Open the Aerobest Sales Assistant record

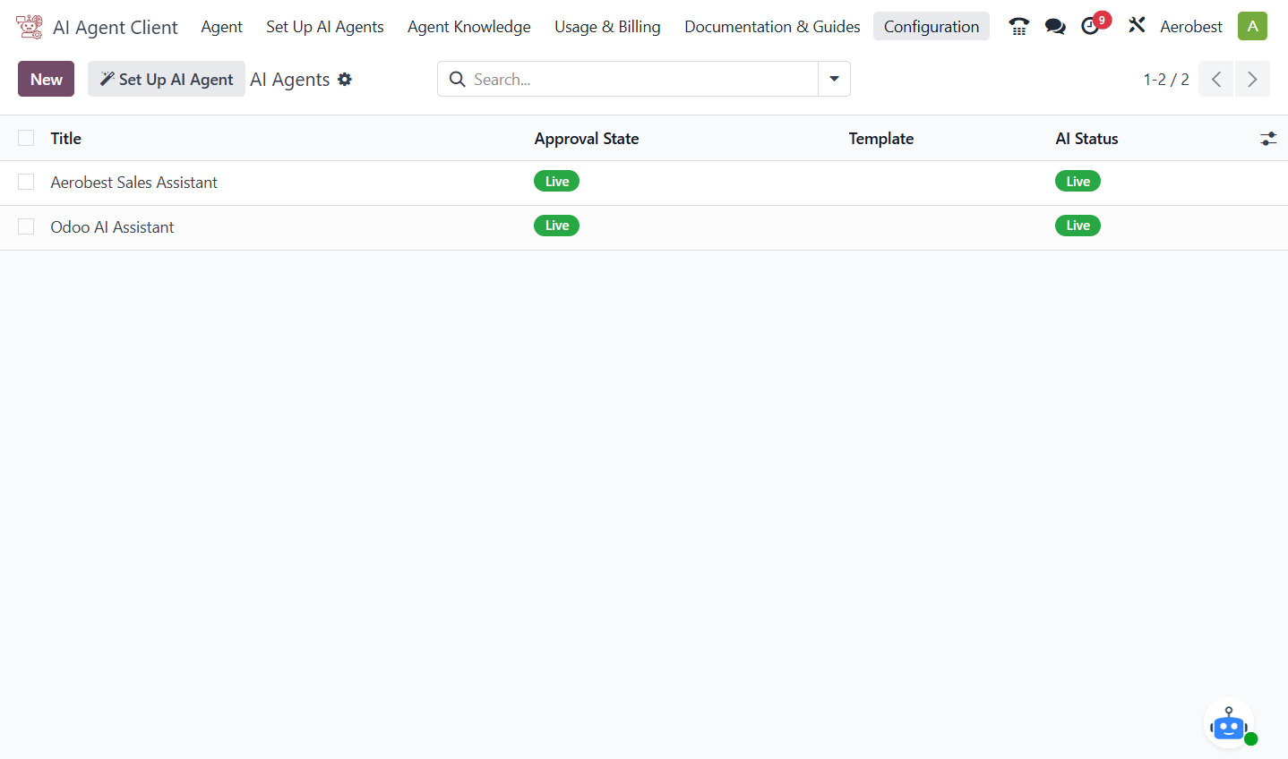tap(134, 183)
